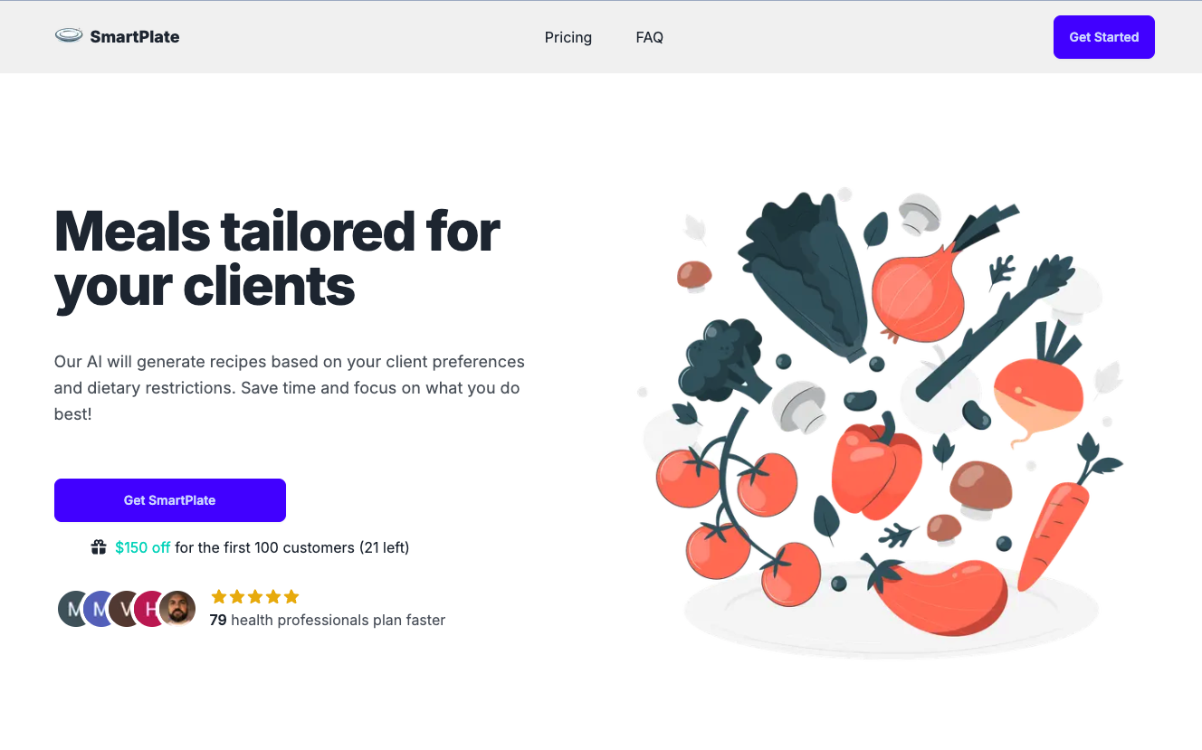Click the middle gold rating star

tap(254, 597)
